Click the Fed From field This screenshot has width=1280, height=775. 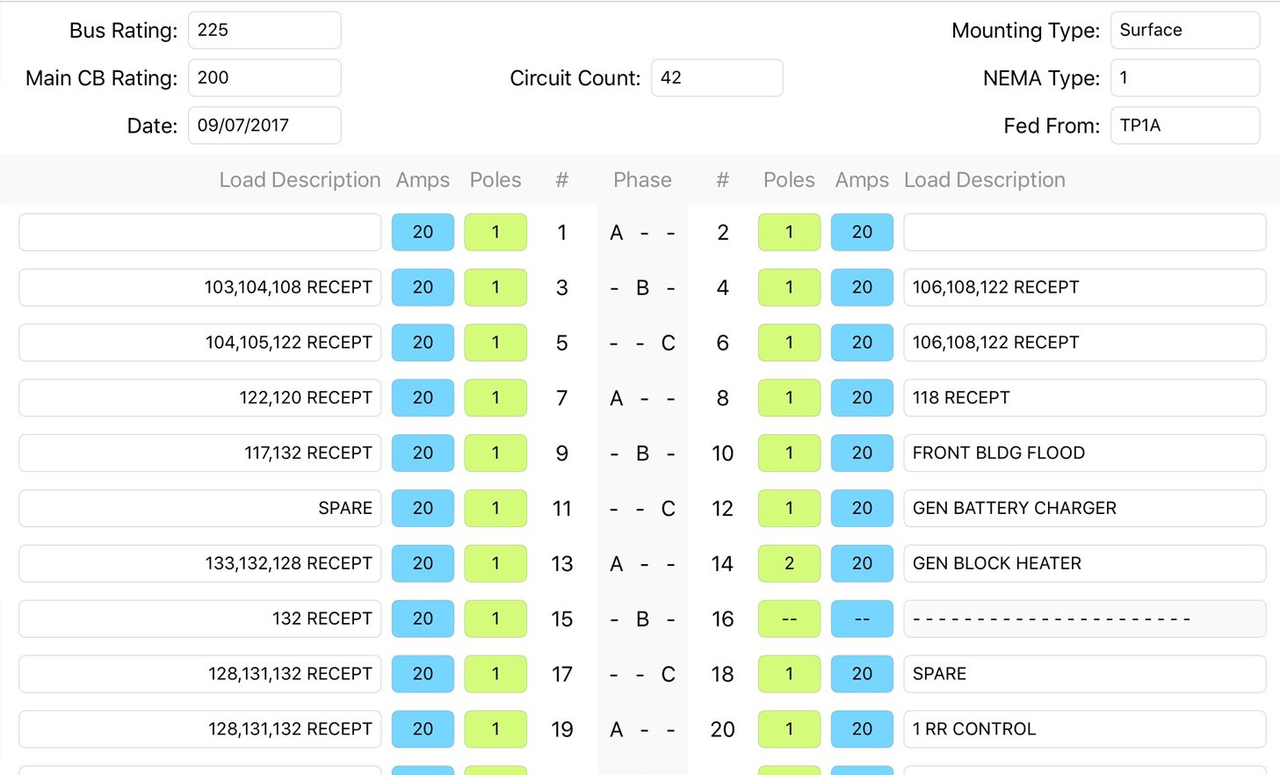click(1184, 126)
